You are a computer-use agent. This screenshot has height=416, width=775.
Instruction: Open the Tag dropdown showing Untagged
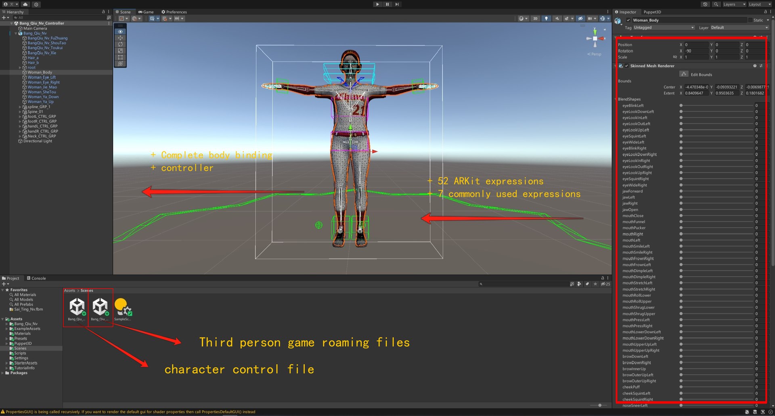pyautogui.click(x=664, y=28)
